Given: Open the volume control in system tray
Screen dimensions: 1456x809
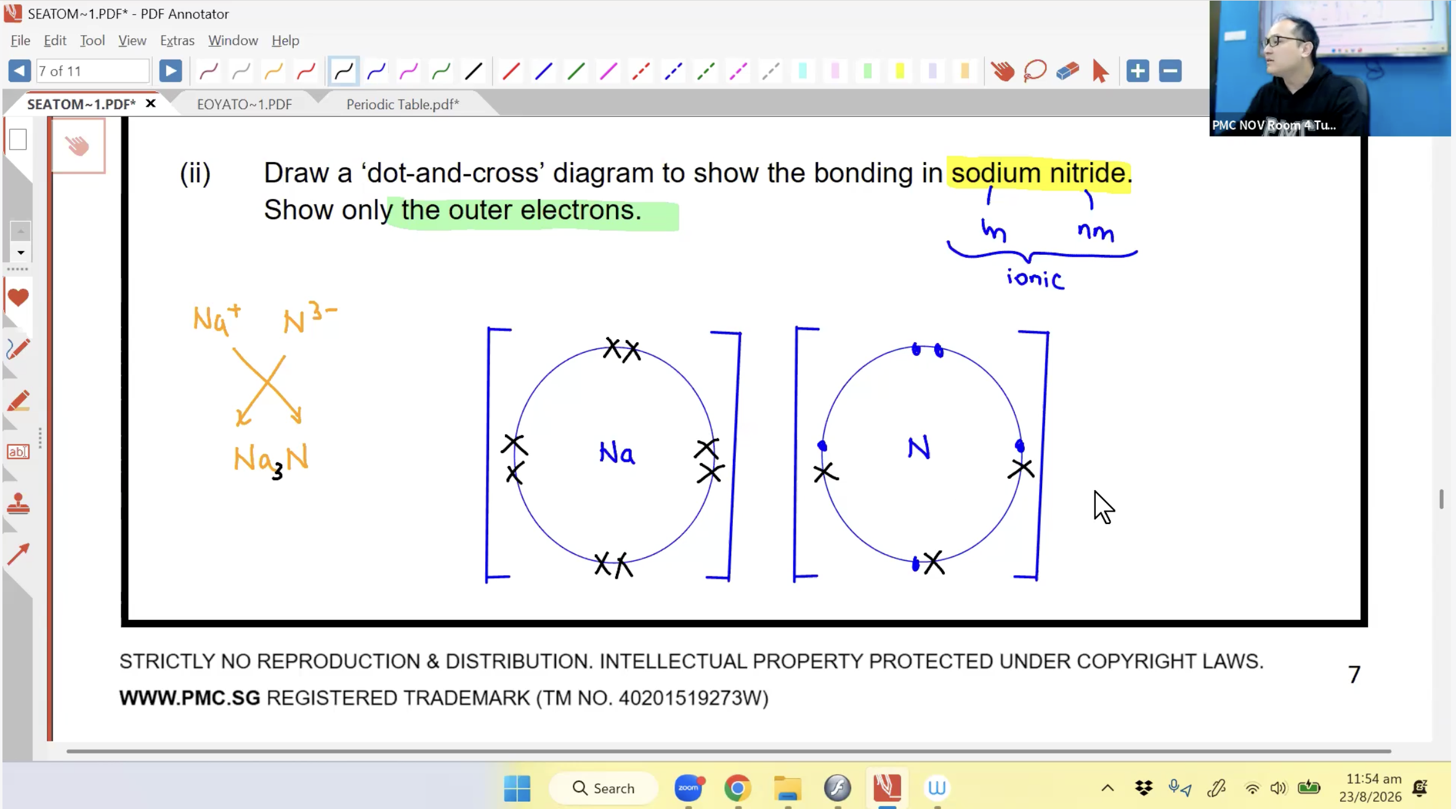Looking at the screenshot, I should click(x=1278, y=788).
